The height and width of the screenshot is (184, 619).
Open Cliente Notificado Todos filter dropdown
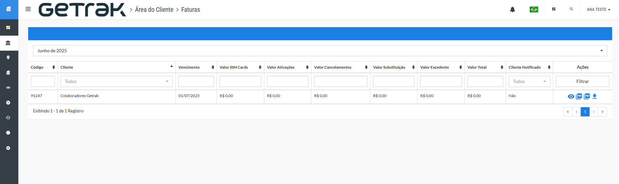pyautogui.click(x=529, y=81)
